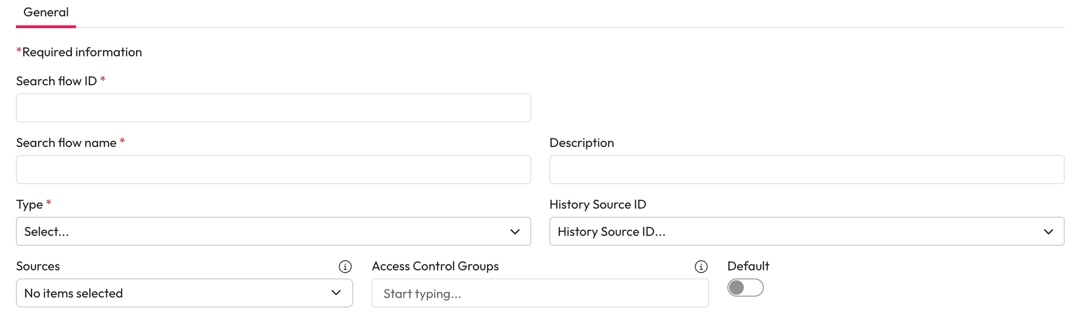Click the Type field label
The width and height of the screenshot is (1077, 312).
tap(29, 204)
